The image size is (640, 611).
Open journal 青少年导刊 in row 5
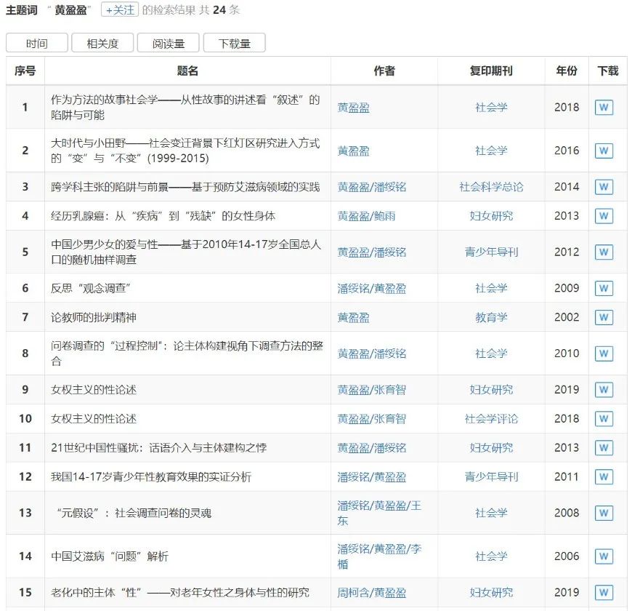[x=491, y=252]
